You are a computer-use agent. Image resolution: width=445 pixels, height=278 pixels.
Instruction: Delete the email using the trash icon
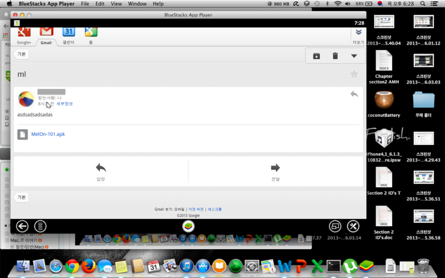point(335,55)
